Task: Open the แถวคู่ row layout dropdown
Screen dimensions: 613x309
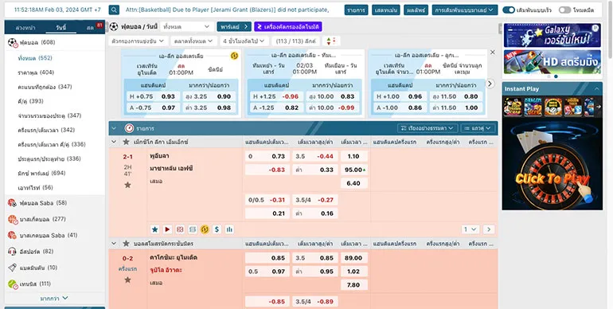Action: [x=478, y=128]
